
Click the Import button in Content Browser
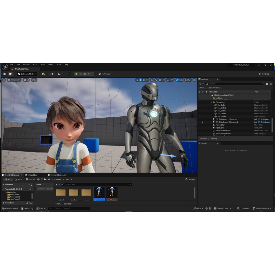click(19, 180)
